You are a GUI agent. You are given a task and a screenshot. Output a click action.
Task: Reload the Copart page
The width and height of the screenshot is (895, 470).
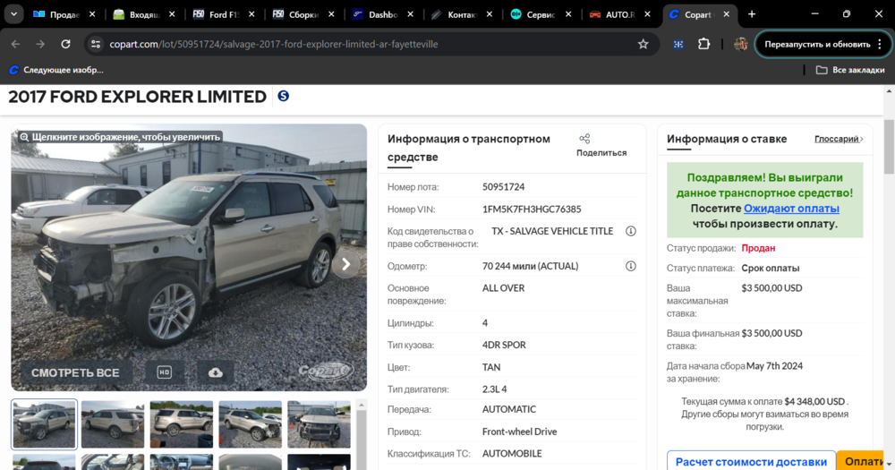click(65, 44)
